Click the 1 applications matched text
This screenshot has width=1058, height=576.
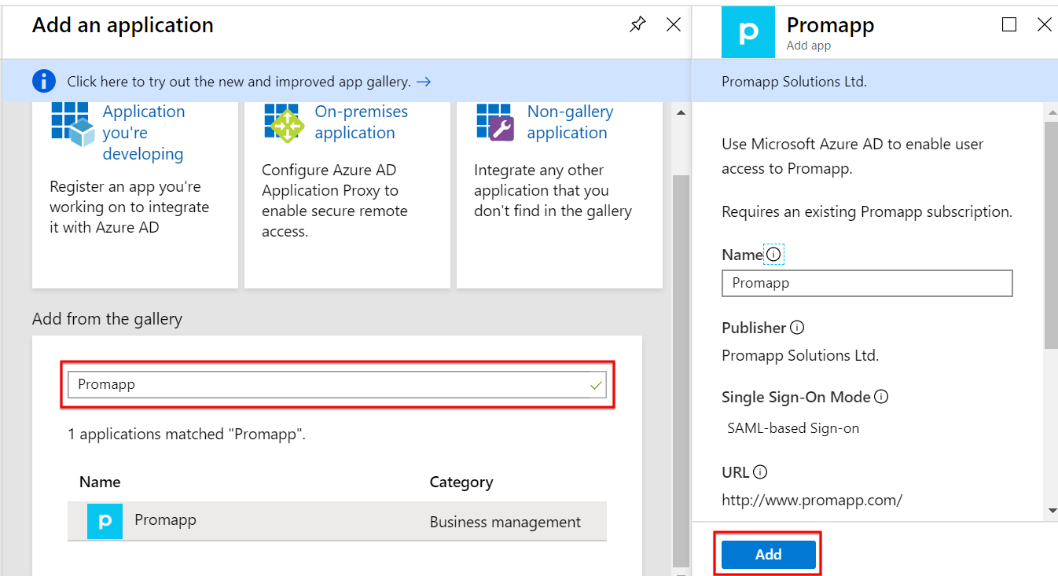(187, 434)
